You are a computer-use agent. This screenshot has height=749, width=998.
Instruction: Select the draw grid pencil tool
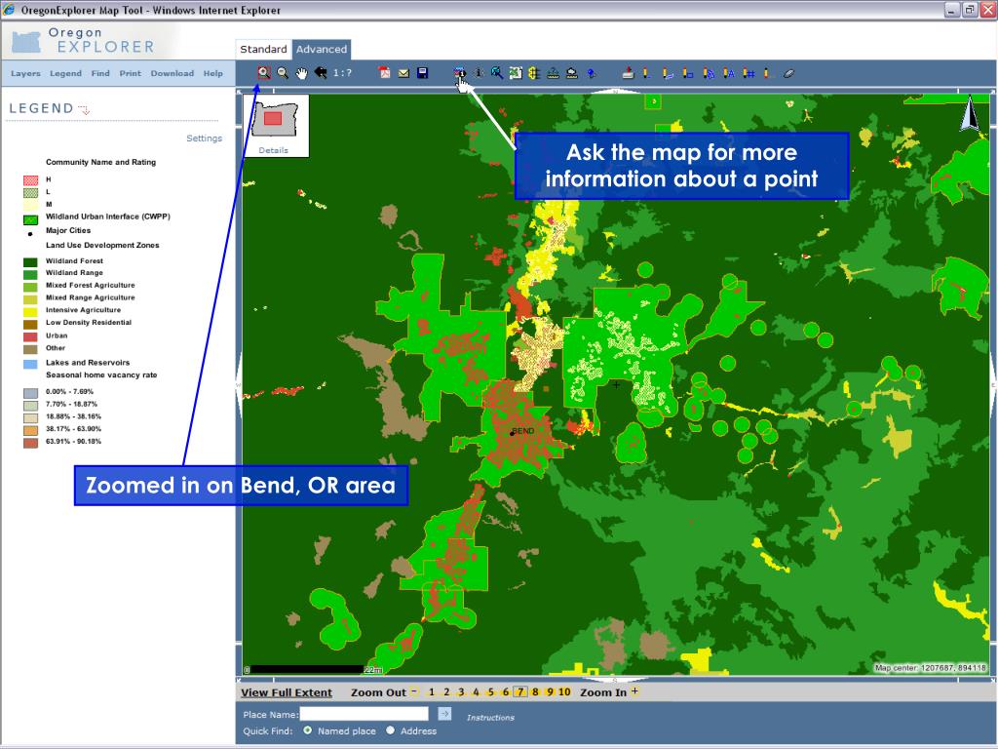748,73
